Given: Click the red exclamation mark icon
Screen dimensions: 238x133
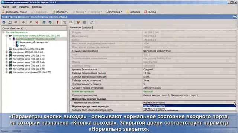Looking at the screenshot, I should pyautogui.click(x=57, y=22).
